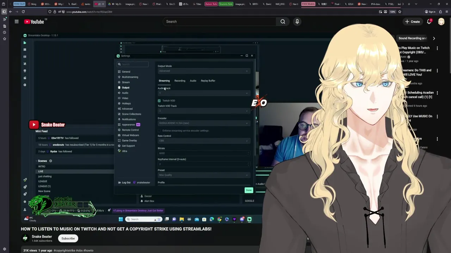Open the FFXIV Mobile browser tab
Image resolution: width=451 pixels, height=253 pixels.
click(x=308, y=4)
